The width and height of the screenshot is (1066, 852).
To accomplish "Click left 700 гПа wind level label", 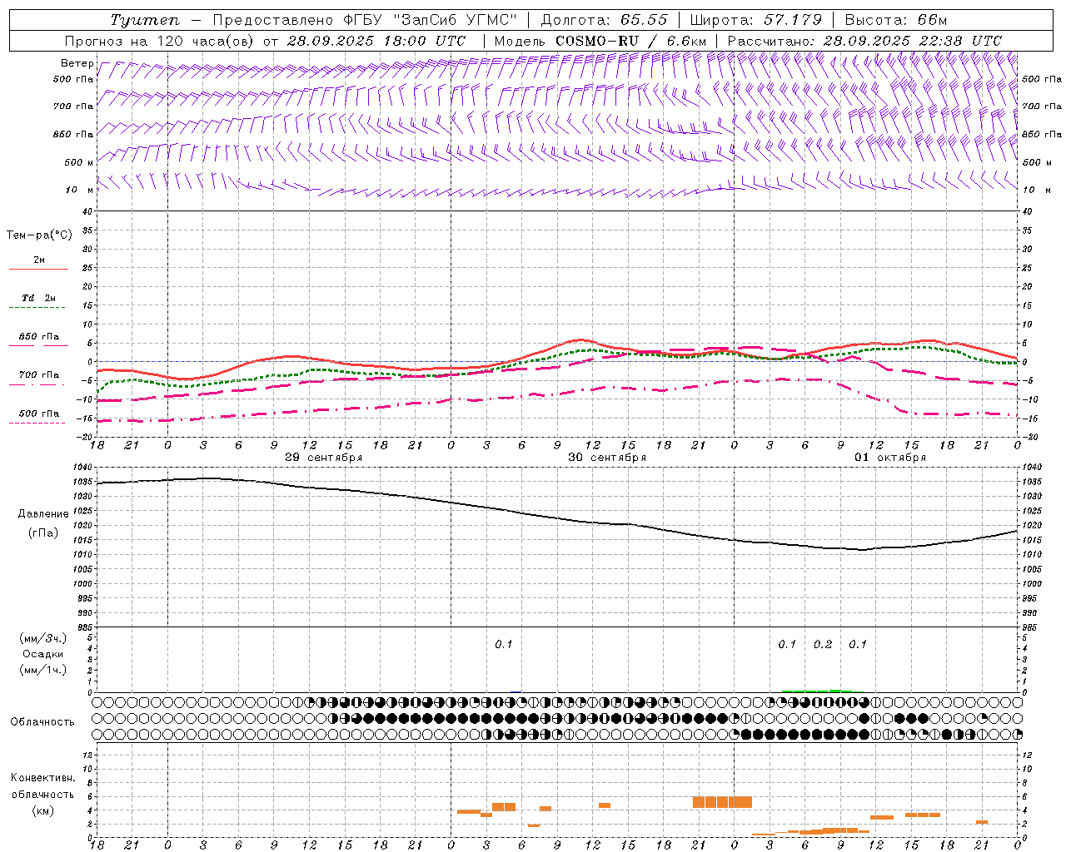I will pyautogui.click(x=73, y=106).
